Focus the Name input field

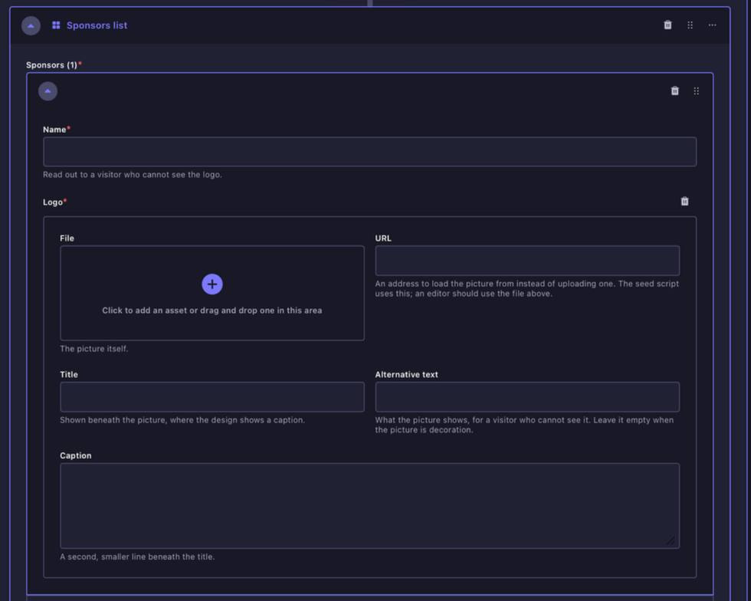point(369,152)
